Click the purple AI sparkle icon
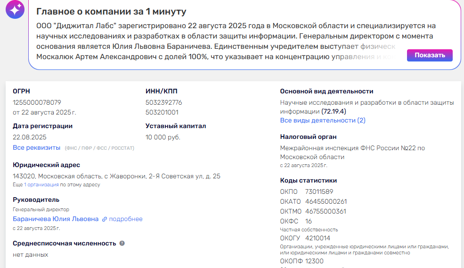464x268 pixels. (x=15, y=9)
